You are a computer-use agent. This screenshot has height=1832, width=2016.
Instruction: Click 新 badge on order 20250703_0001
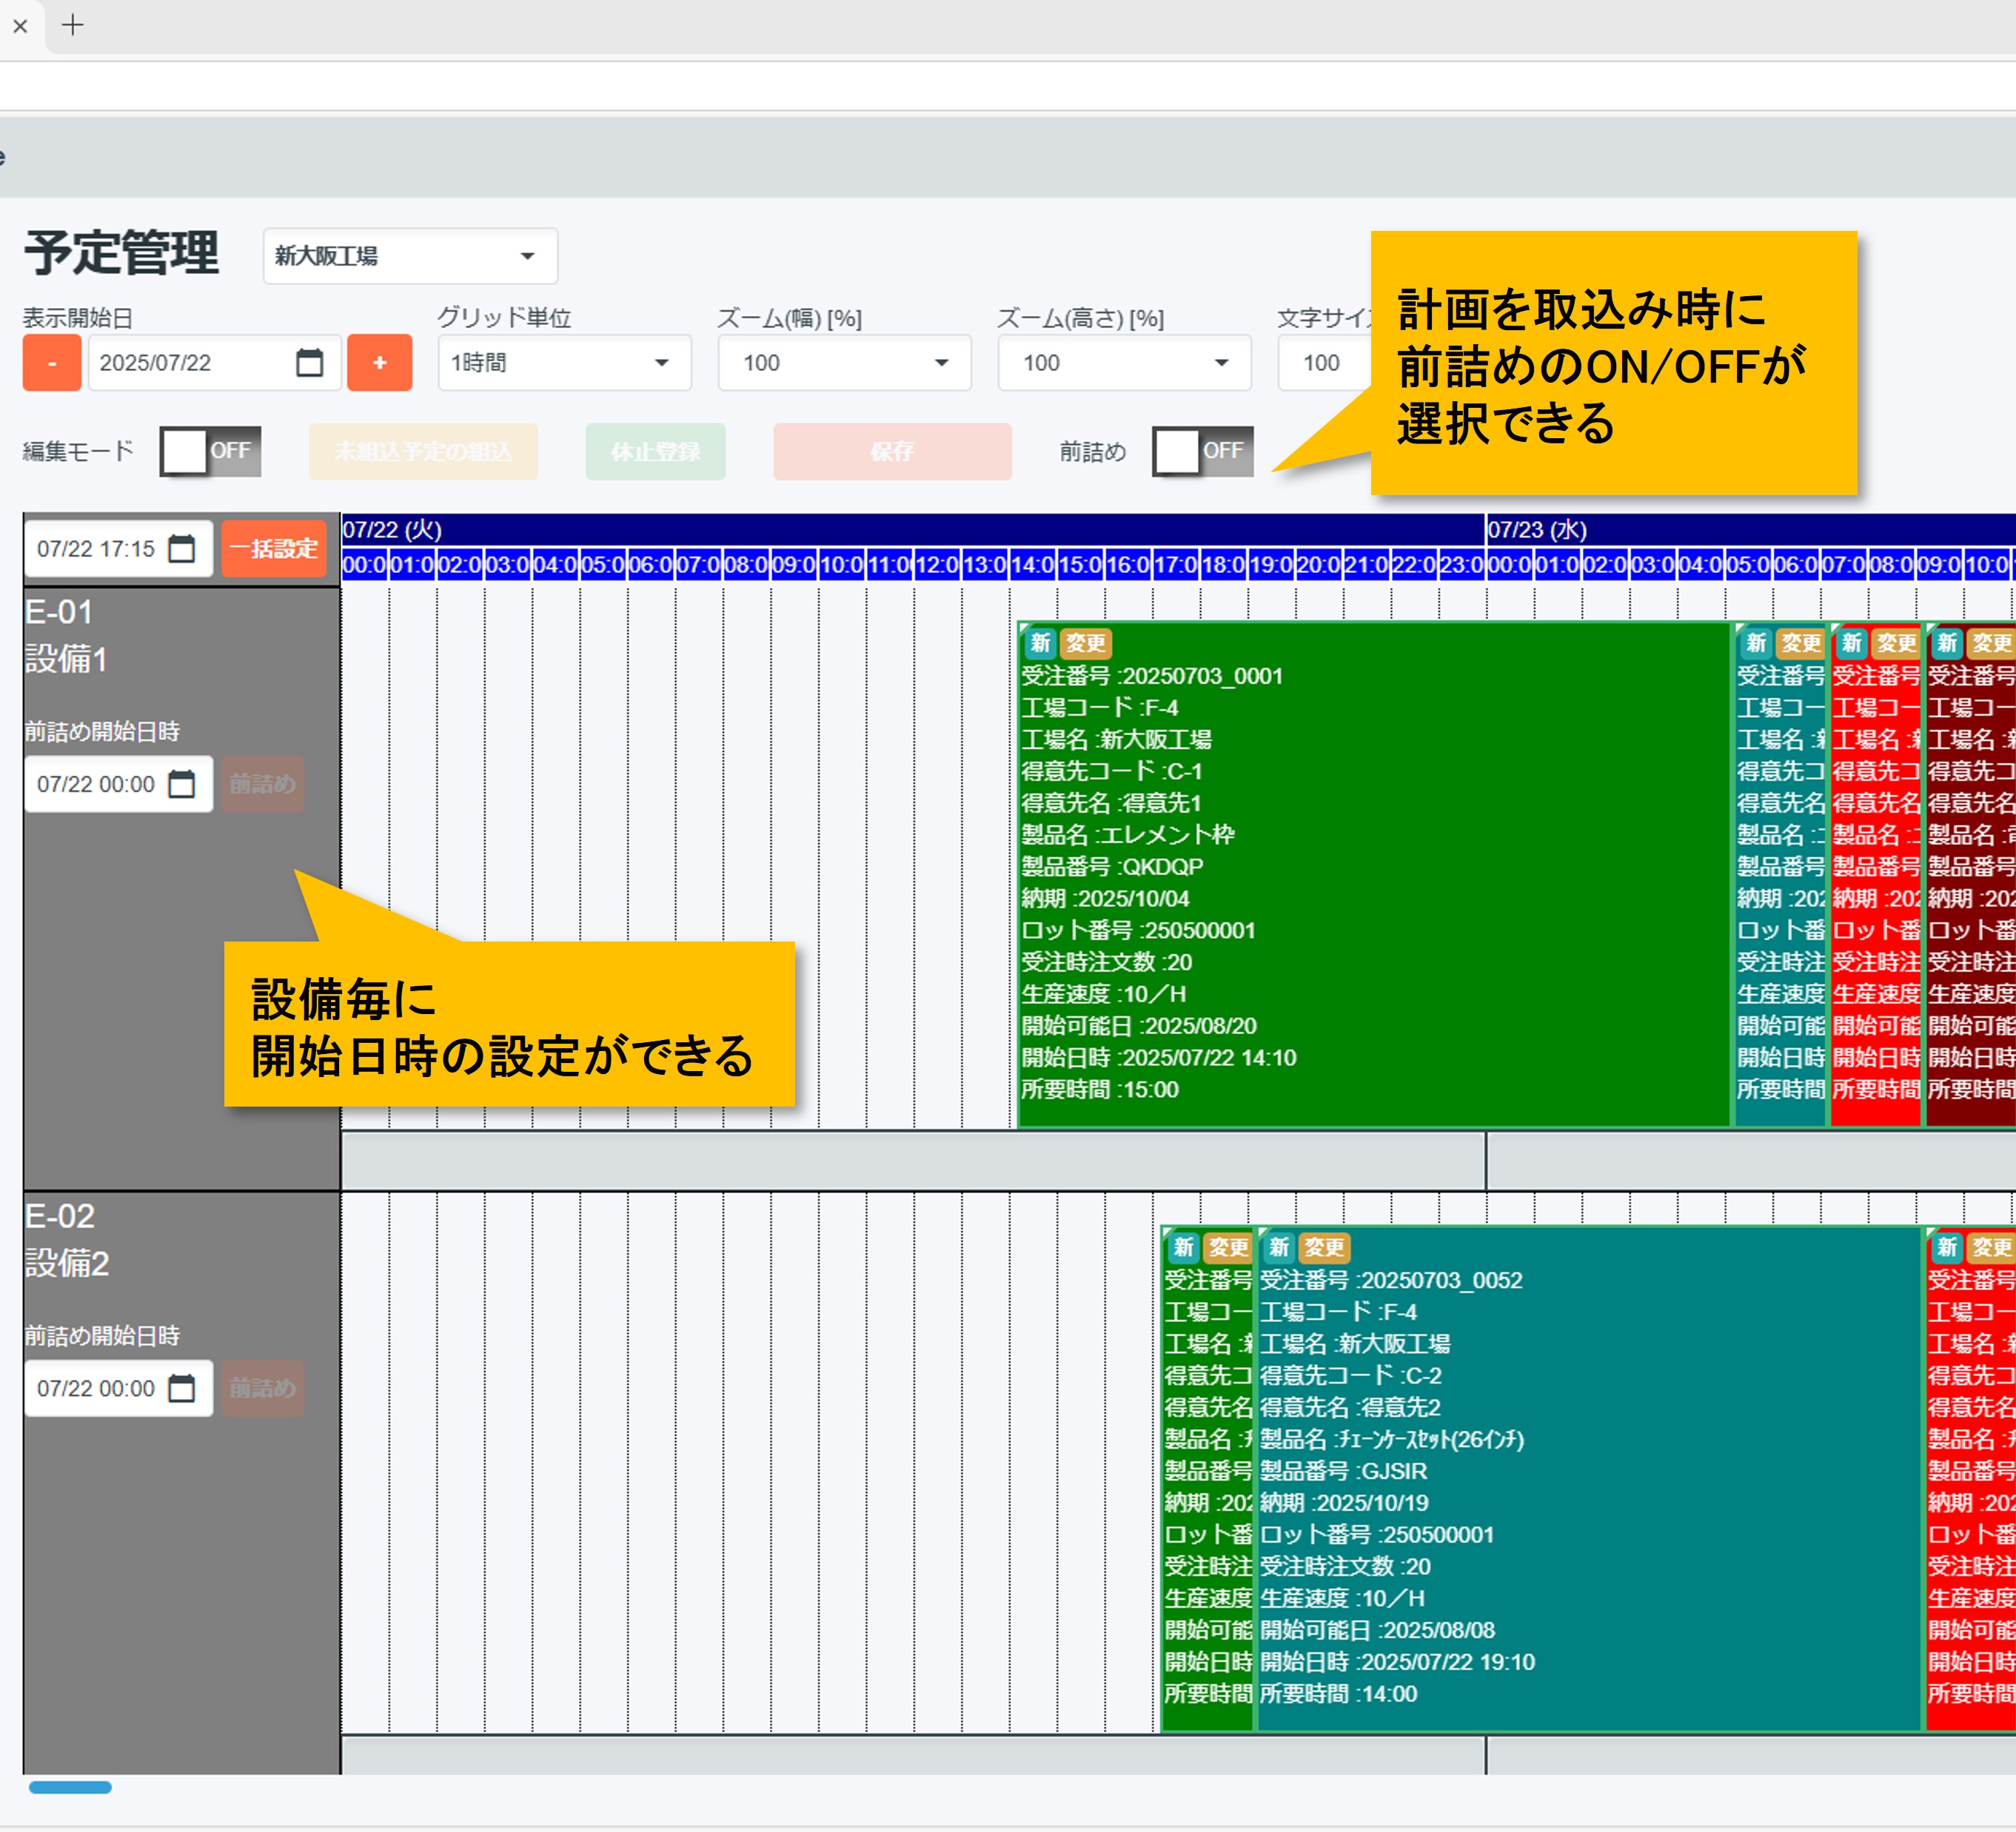pyautogui.click(x=1040, y=643)
